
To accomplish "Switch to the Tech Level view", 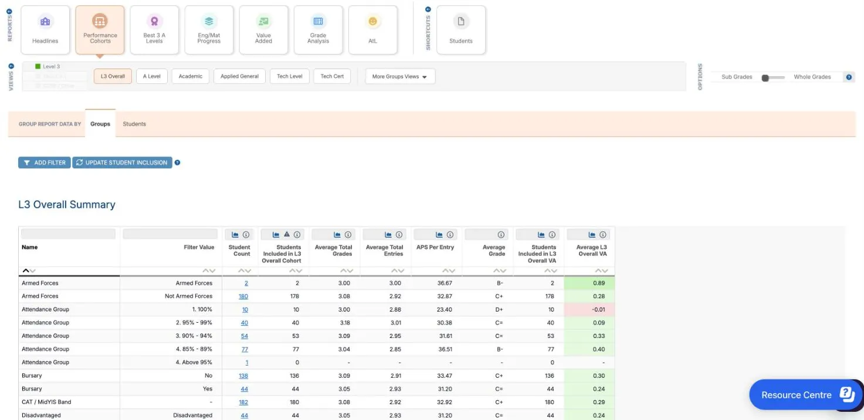I will [x=290, y=76].
